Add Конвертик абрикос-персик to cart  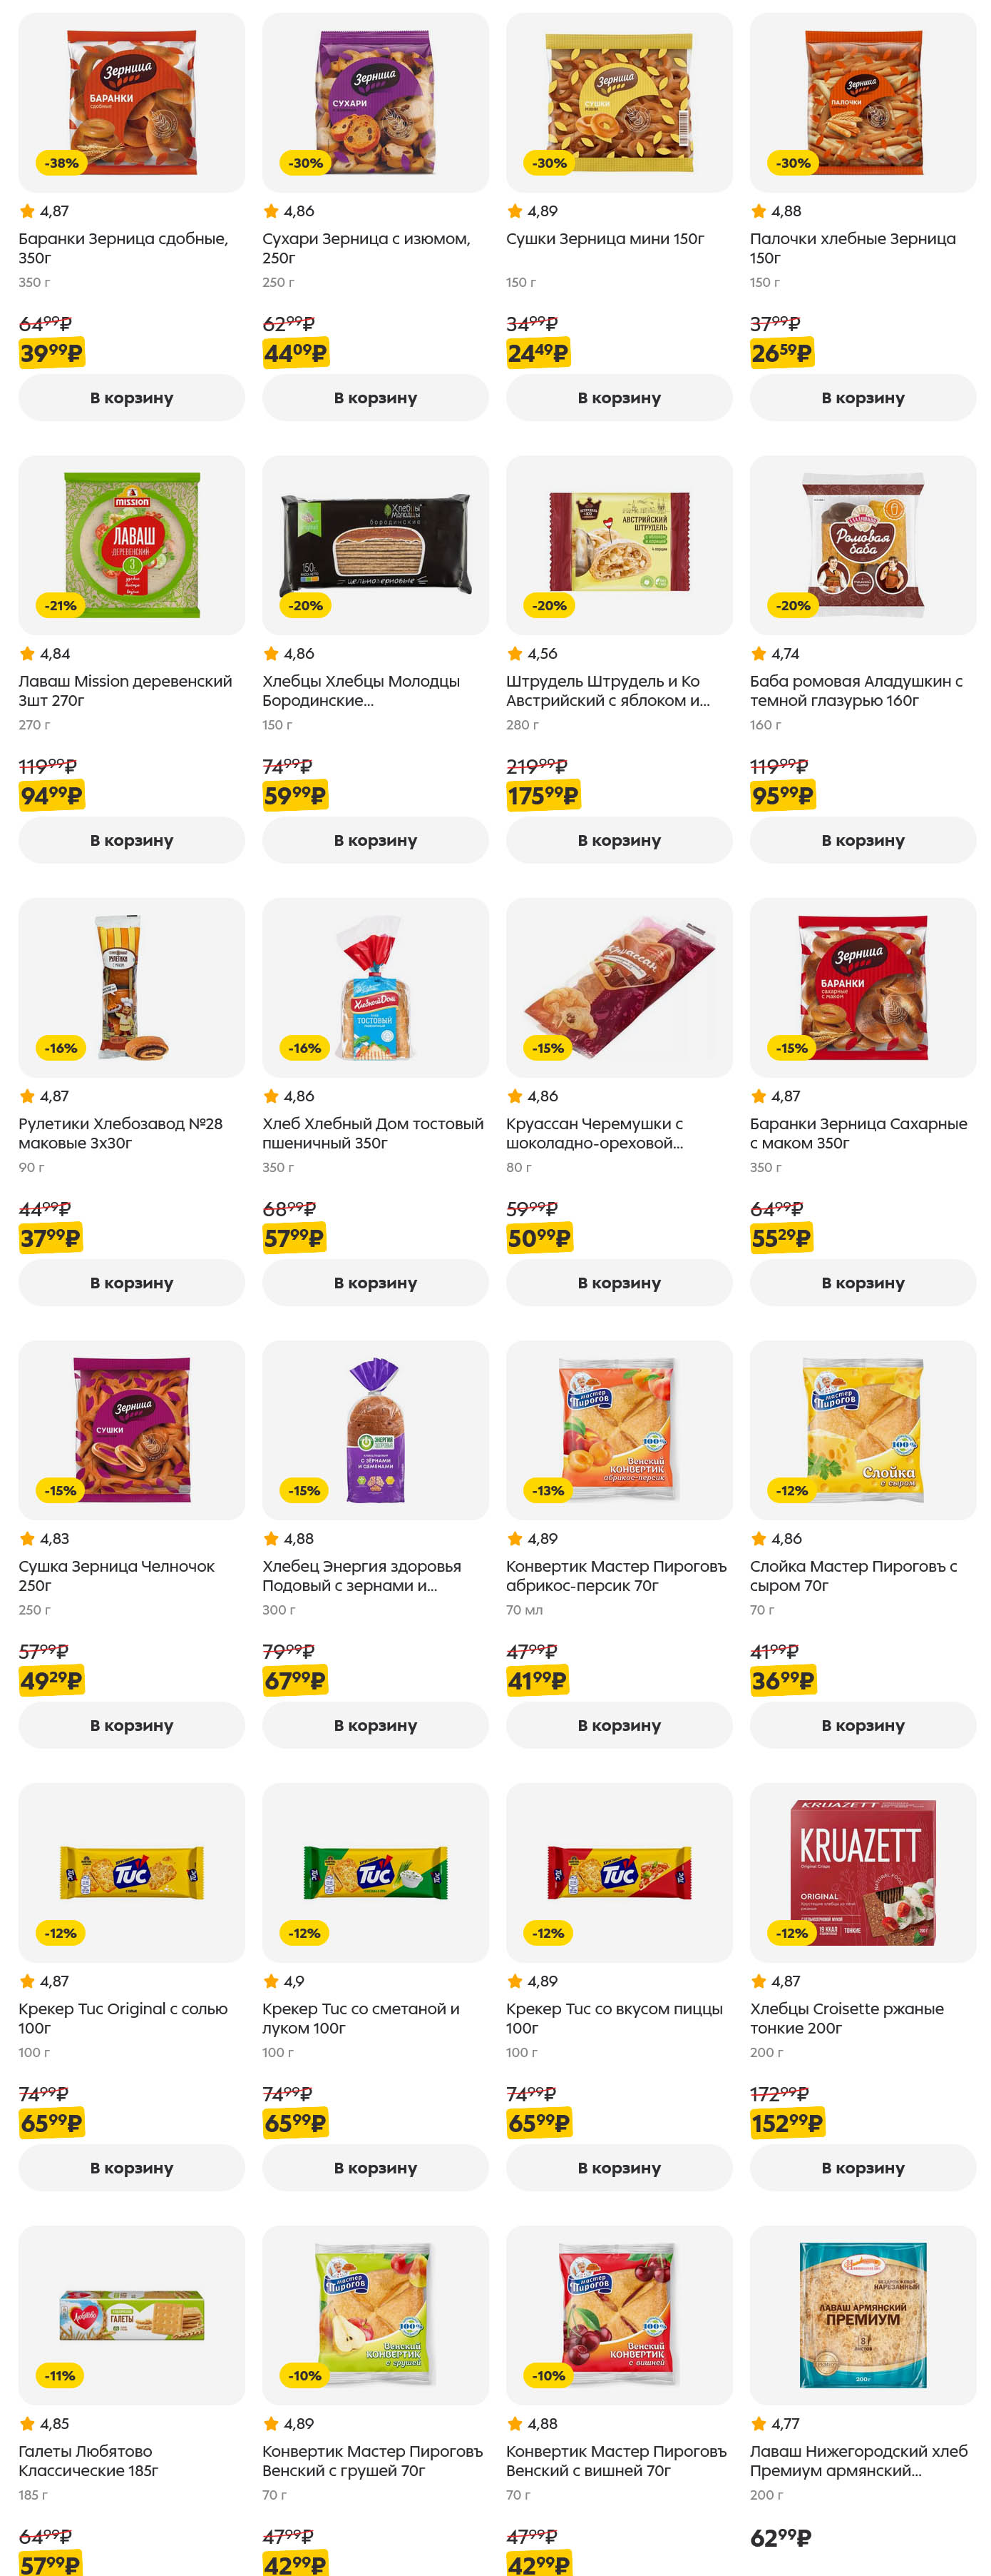[618, 1725]
